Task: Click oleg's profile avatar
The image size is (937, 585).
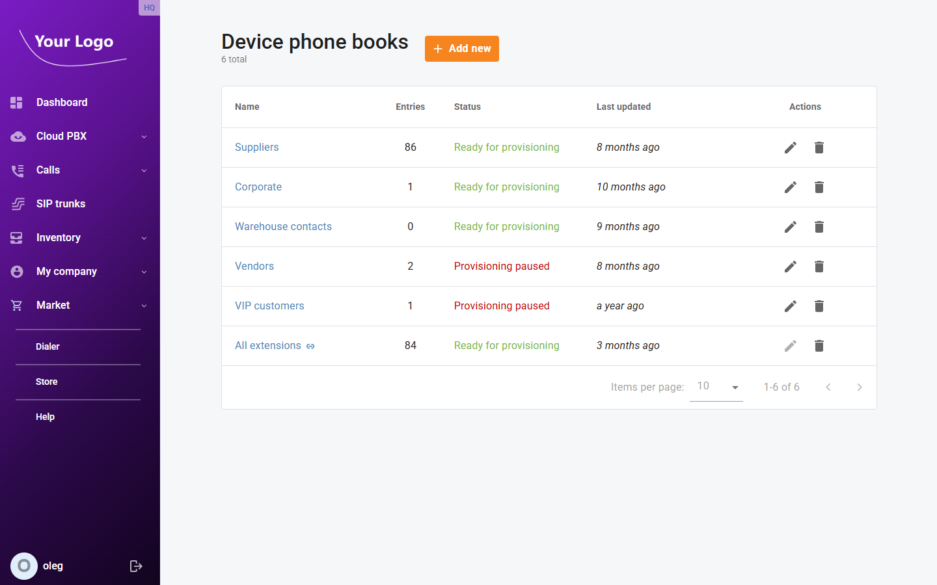Action: pyautogui.click(x=23, y=565)
